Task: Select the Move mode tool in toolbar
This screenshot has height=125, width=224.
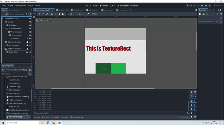Action: click(x=40, y=14)
